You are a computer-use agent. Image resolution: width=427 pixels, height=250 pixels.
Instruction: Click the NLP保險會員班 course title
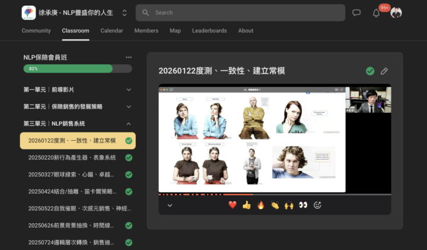coord(45,57)
